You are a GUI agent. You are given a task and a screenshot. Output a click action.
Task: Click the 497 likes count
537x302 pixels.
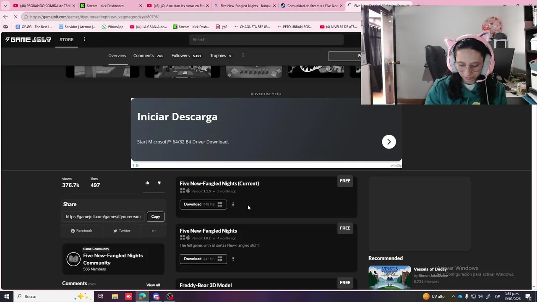(x=95, y=185)
